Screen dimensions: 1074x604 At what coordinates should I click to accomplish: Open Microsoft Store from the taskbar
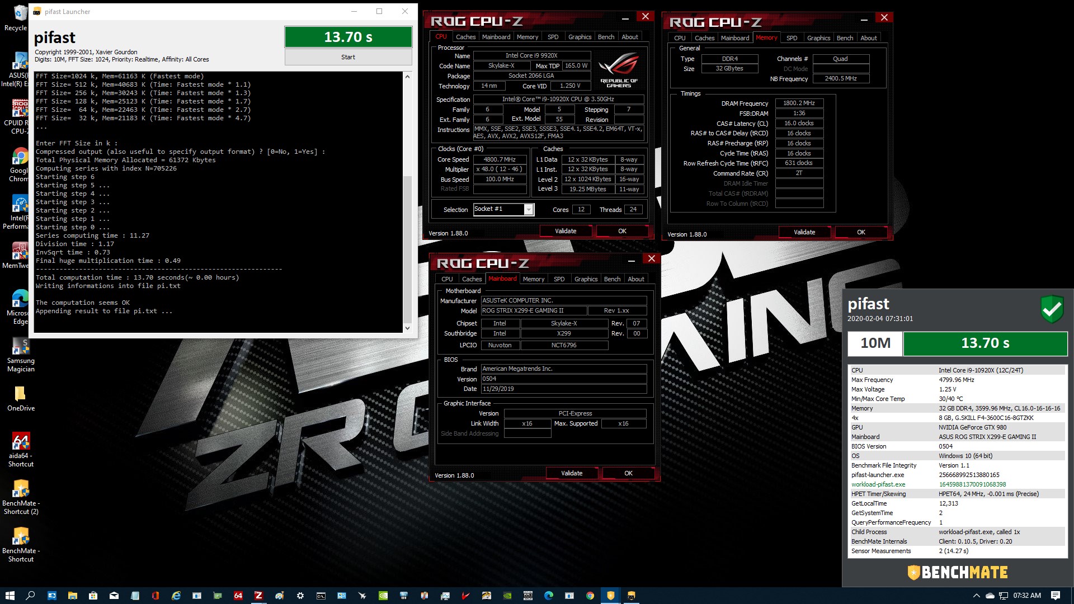(x=93, y=596)
